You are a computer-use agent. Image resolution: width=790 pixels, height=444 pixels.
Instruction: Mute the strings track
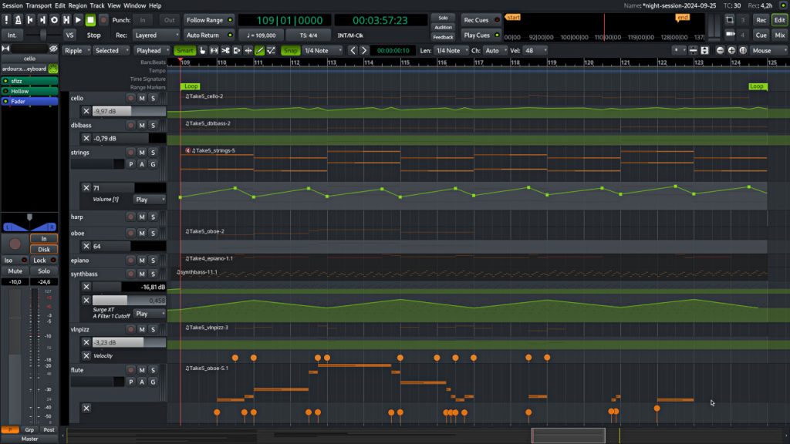click(142, 153)
